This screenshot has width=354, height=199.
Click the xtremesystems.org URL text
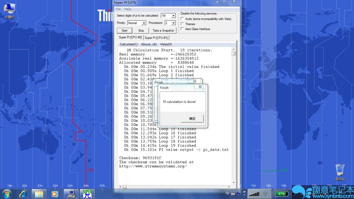[153, 166]
